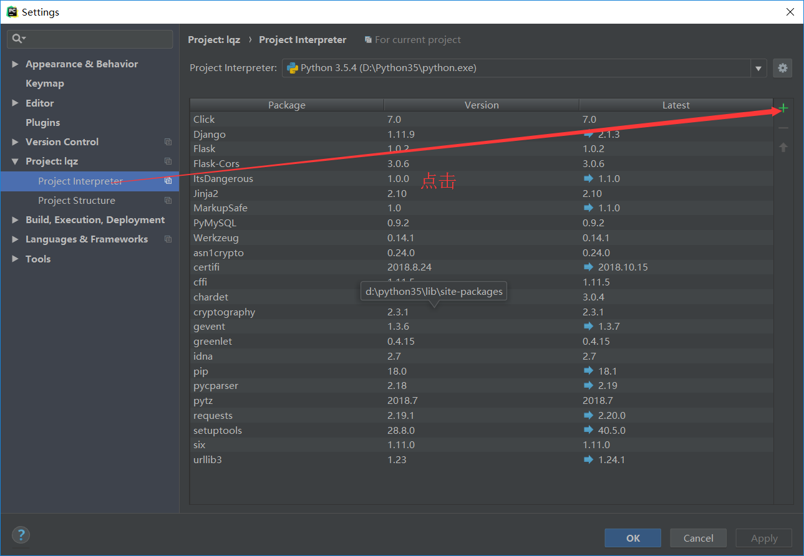
Task: Select the PyMySQL package row
Action: 482,223
